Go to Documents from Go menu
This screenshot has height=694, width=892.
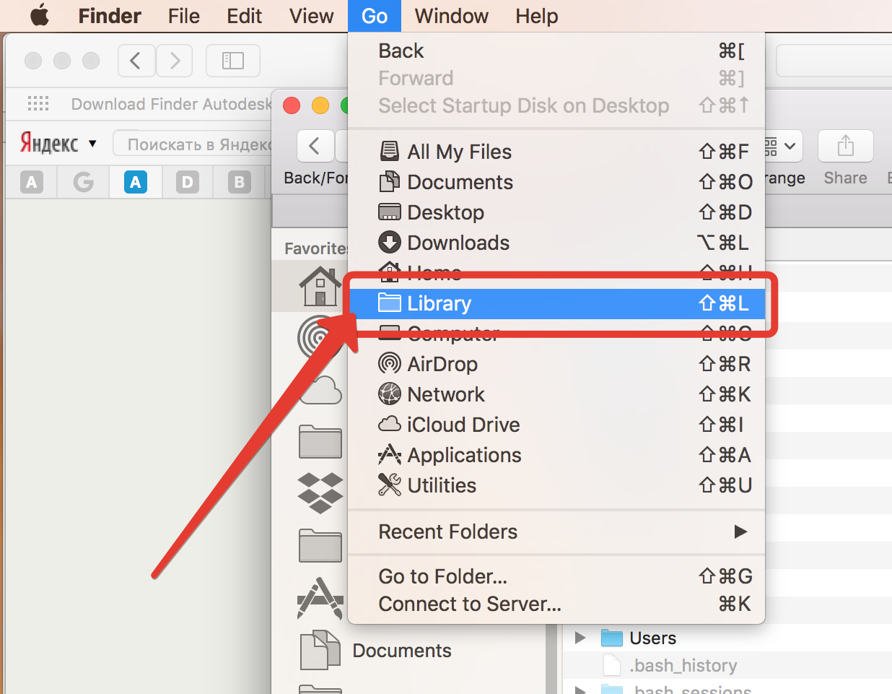coord(556,182)
